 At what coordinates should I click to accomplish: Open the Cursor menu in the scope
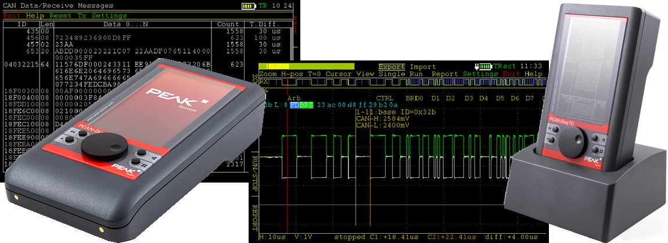click(338, 74)
